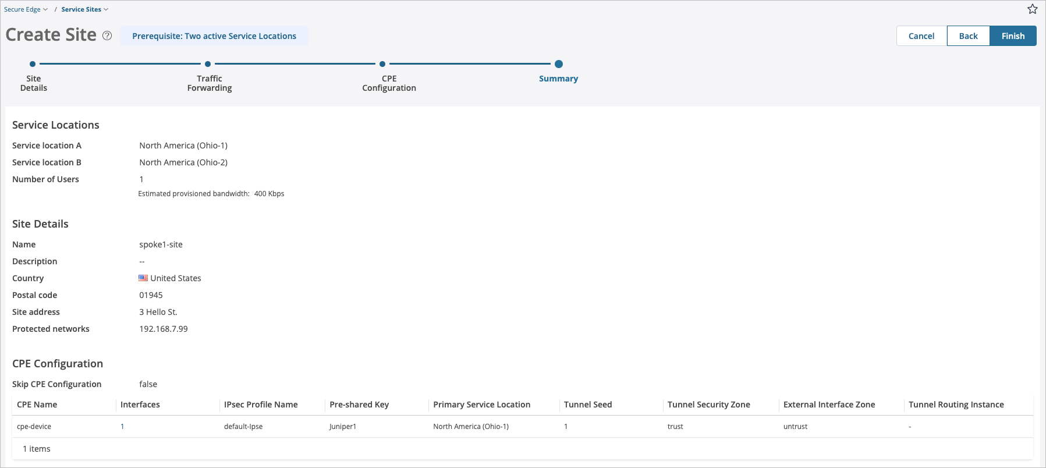Click Finish to create the site
This screenshot has height=468, width=1046.
[1013, 36]
